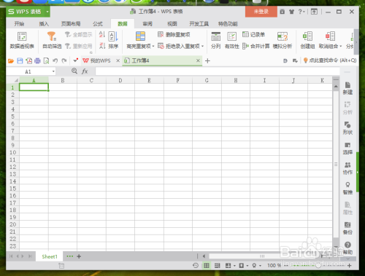Expand the help question mark dropdown
The height and width of the screenshot is (276, 365).
(304, 12)
